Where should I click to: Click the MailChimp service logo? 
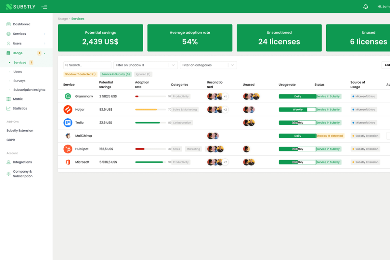pos(68,136)
